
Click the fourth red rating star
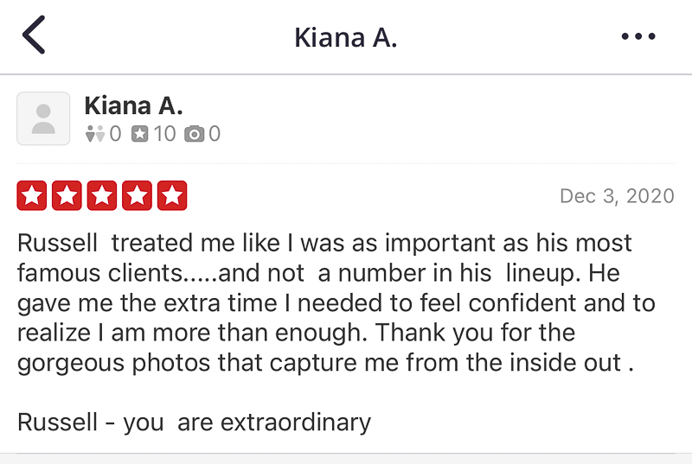pyautogui.click(x=137, y=195)
